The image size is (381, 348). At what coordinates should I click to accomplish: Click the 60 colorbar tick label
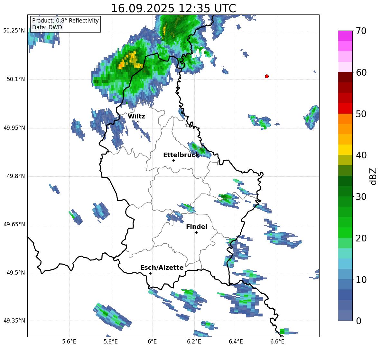tap(361, 72)
